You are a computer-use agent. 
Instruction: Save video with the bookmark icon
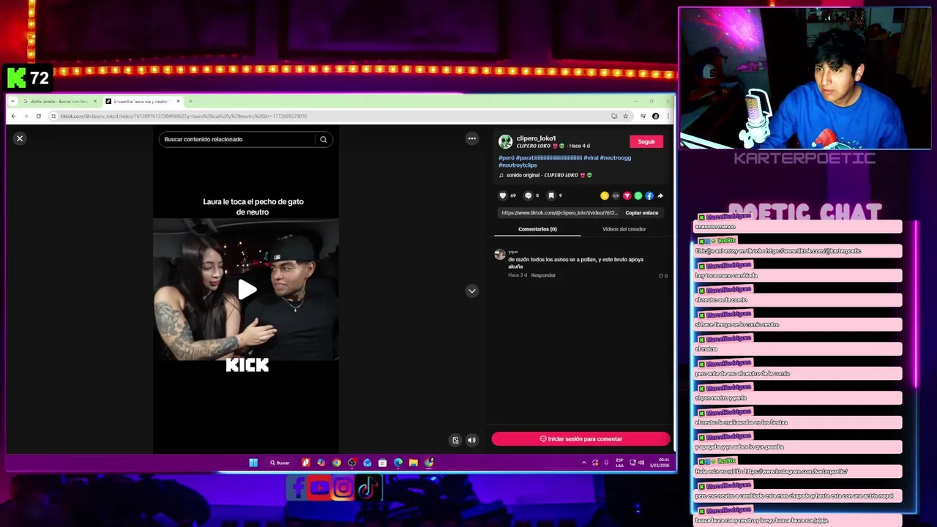pyautogui.click(x=551, y=195)
